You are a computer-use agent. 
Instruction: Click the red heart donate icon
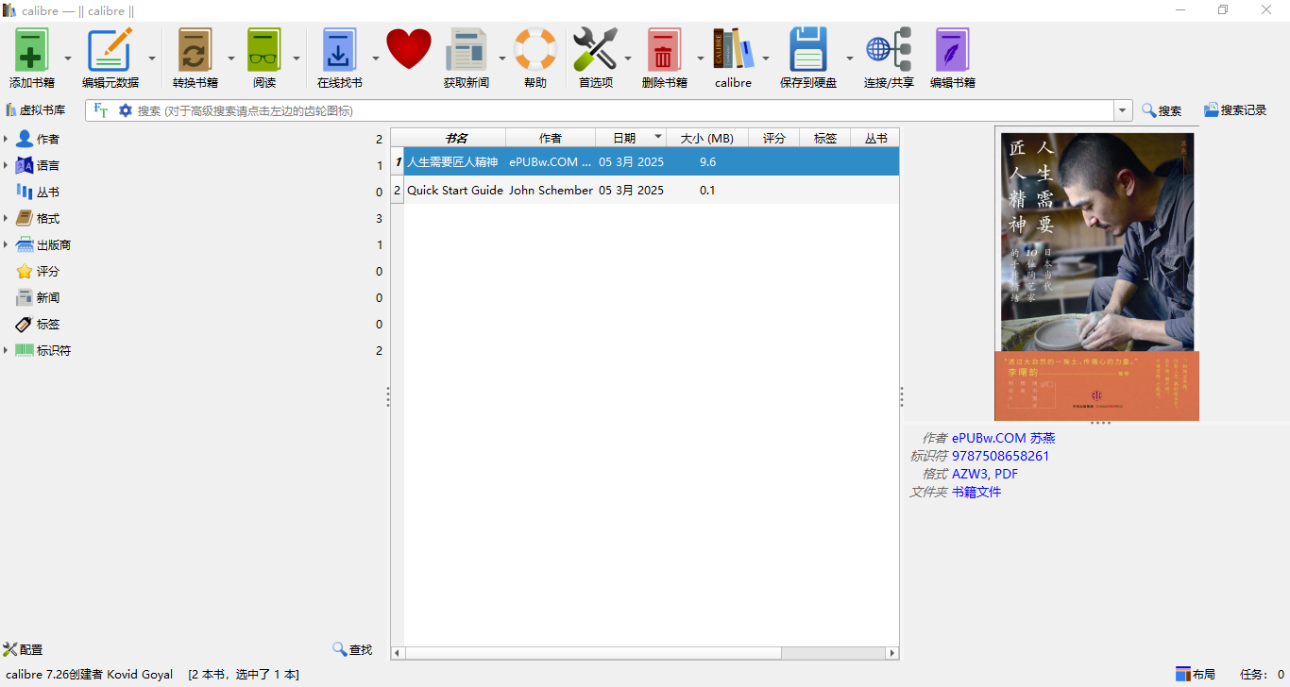[x=408, y=49]
